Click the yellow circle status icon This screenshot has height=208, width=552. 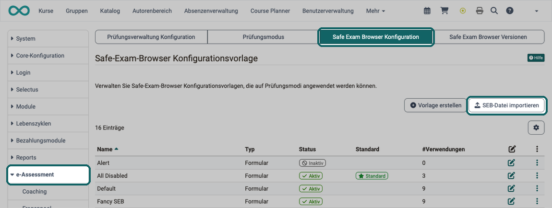(463, 11)
